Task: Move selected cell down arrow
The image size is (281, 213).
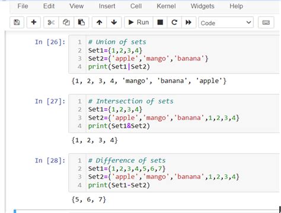Action: [114, 22]
